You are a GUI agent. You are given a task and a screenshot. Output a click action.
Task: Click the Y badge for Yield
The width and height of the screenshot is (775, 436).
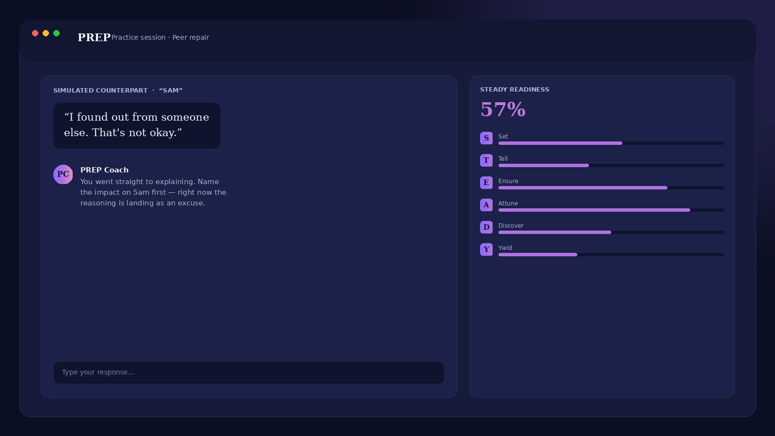pyautogui.click(x=486, y=249)
